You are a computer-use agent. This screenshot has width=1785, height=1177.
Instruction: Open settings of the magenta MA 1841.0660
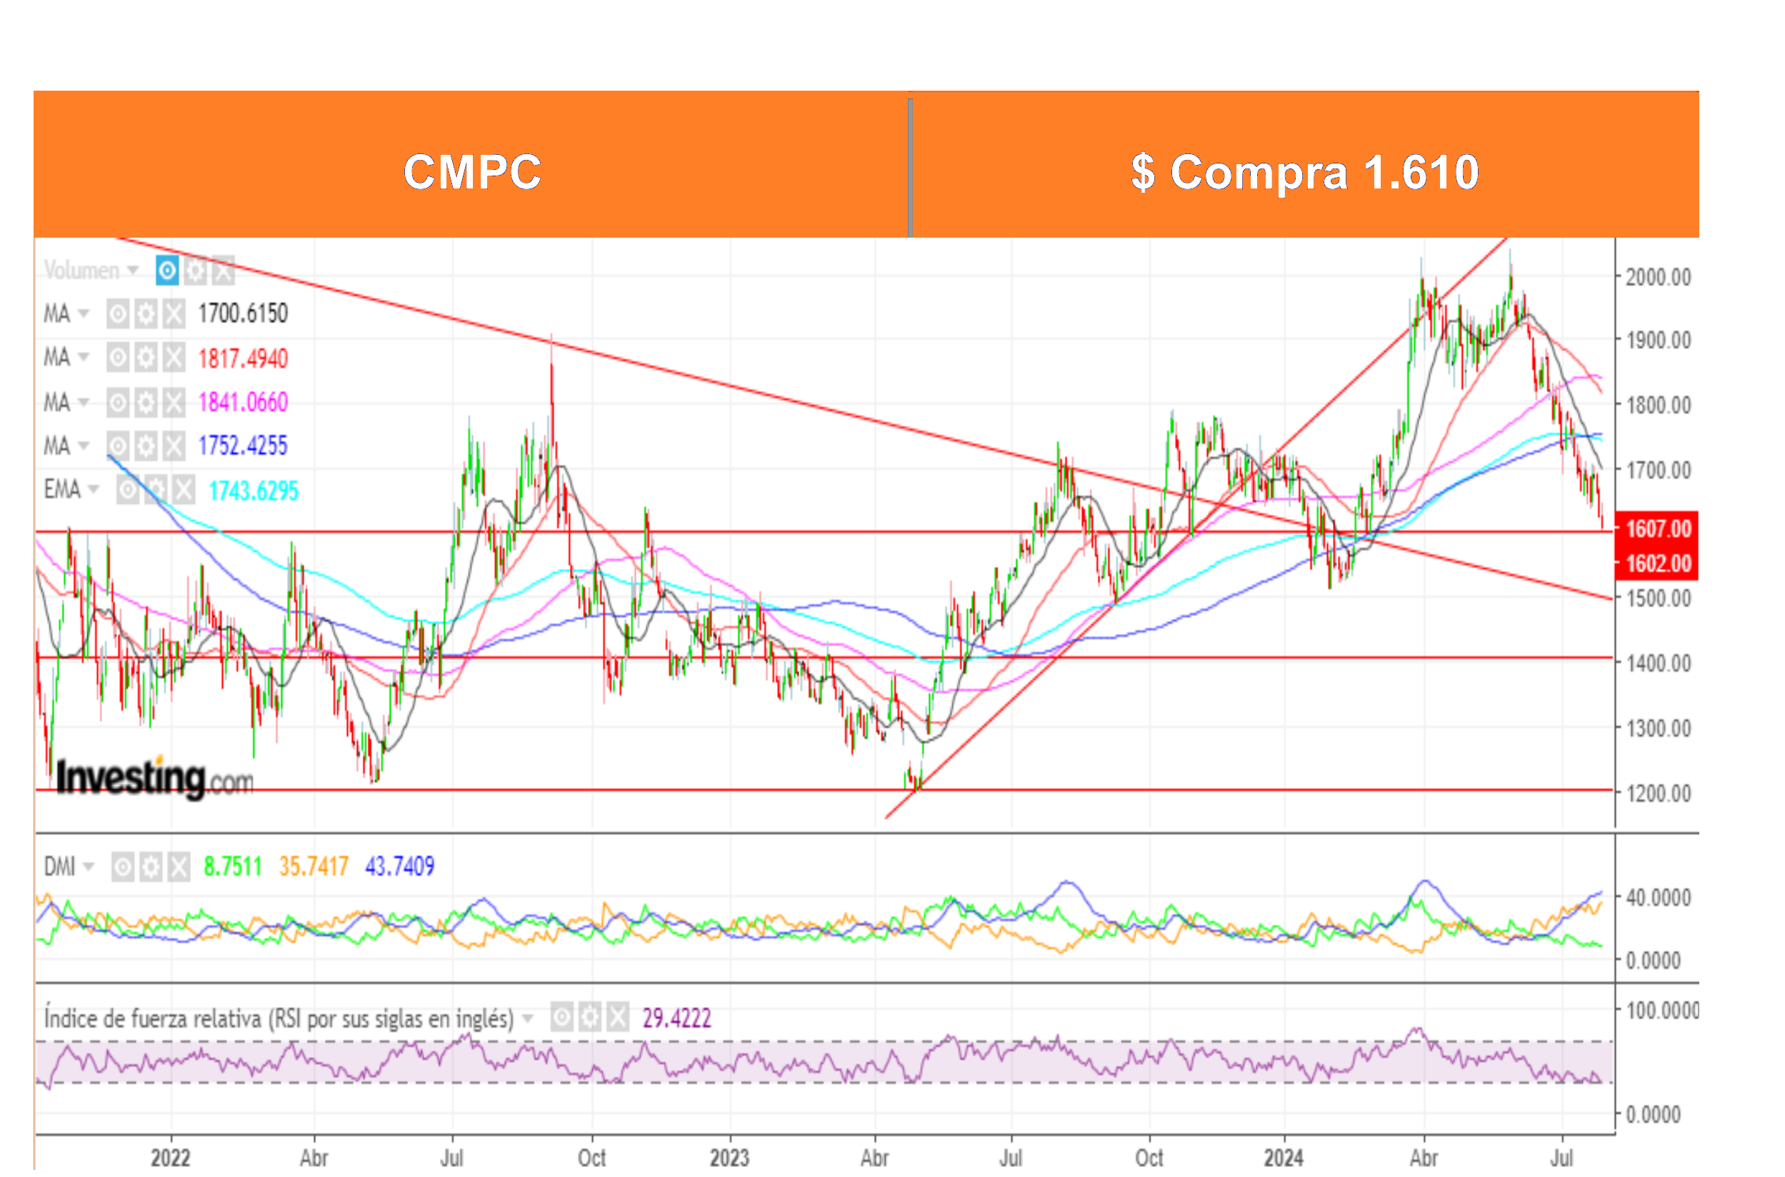point(146,403)
